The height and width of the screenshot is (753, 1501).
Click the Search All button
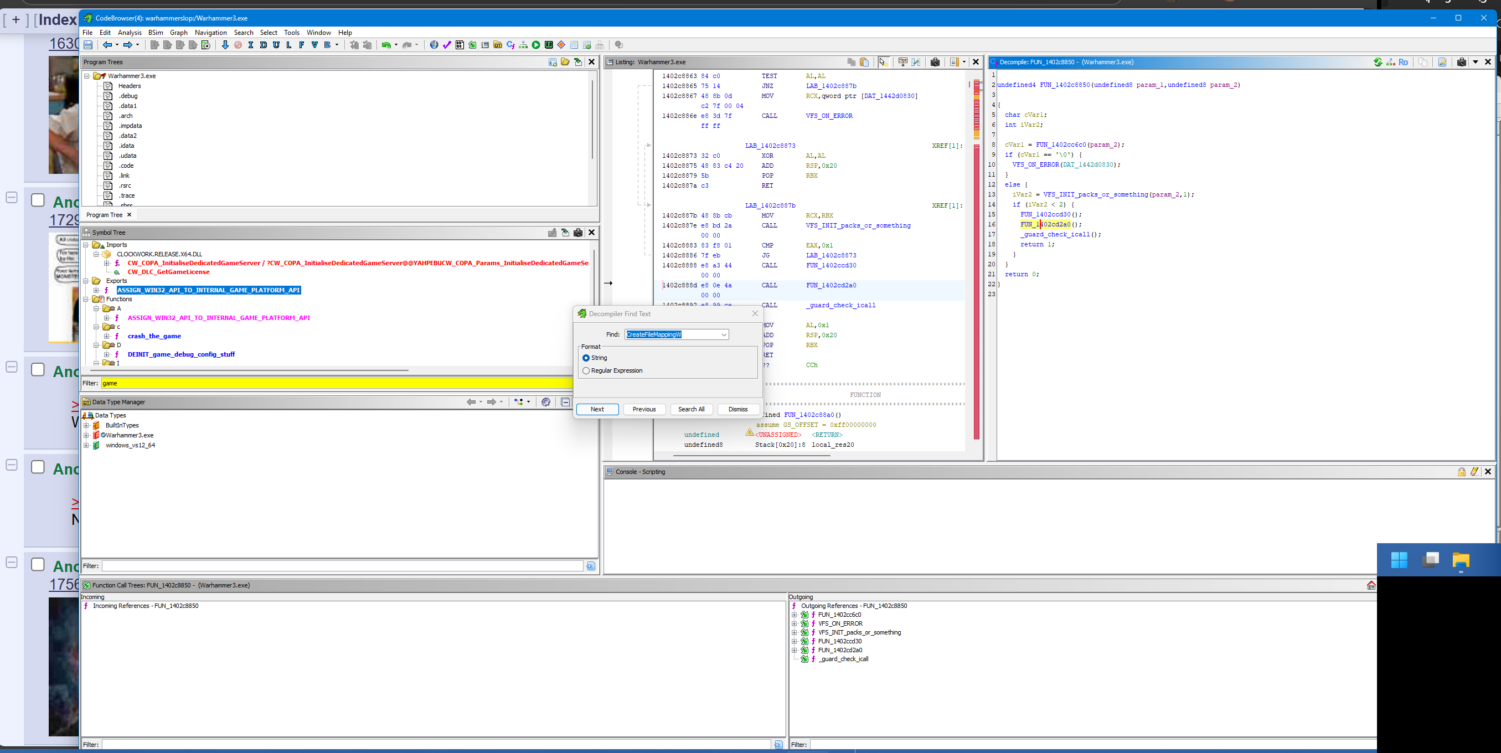coord(691,409)
